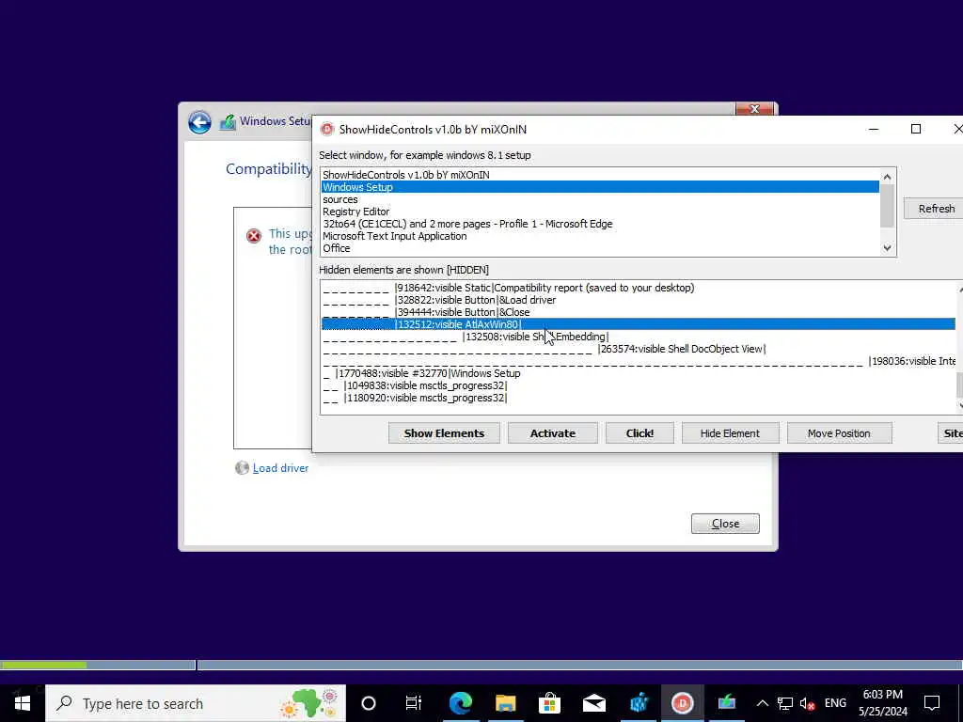Click the Move Position button
The image size is (963, 722).
[839, 433]
